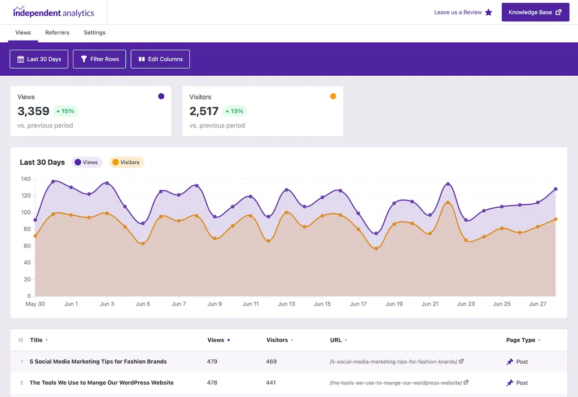Click the 441 visitors cell

tap(271, 383)
